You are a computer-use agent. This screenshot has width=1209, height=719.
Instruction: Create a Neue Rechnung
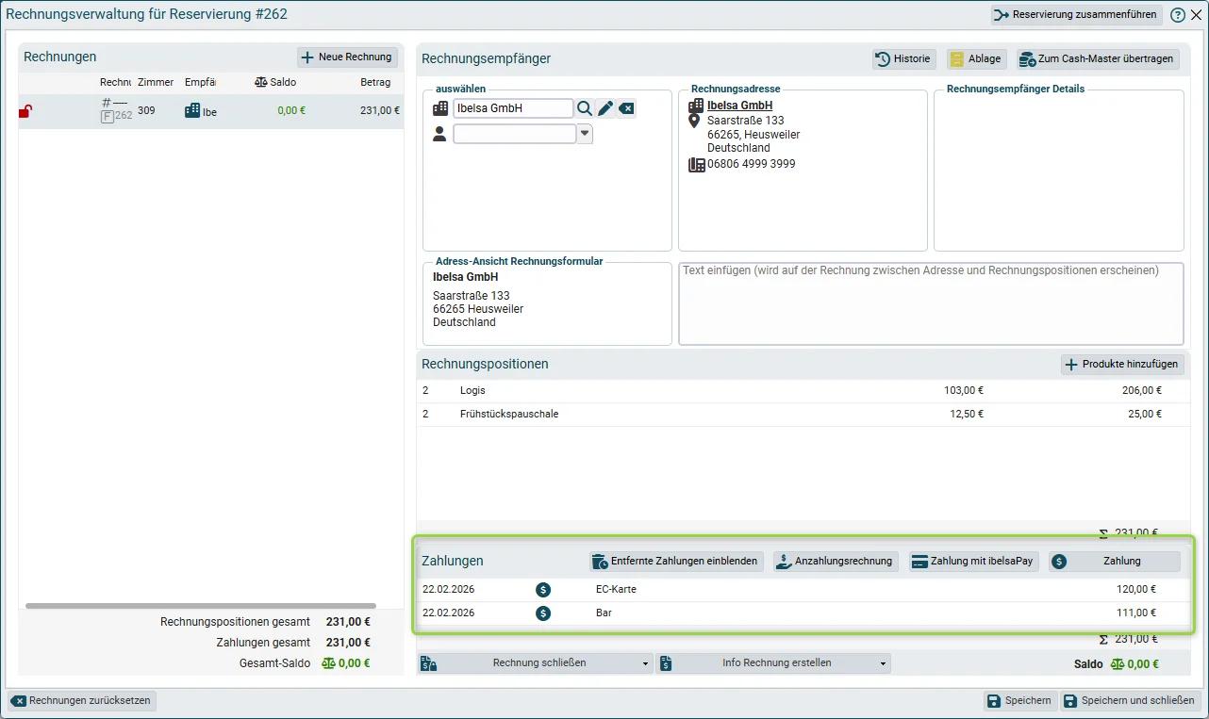click(x=347, y=57)
